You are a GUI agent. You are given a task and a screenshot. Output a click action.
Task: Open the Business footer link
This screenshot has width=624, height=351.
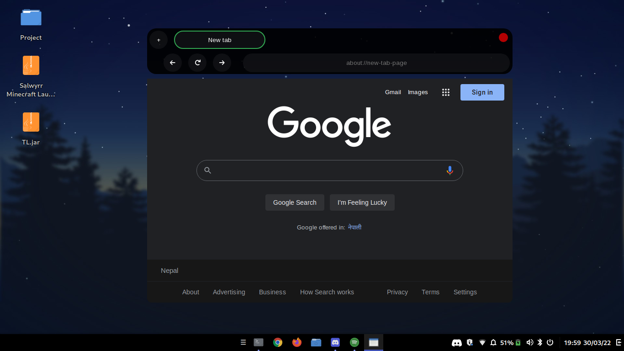[272, 292]
